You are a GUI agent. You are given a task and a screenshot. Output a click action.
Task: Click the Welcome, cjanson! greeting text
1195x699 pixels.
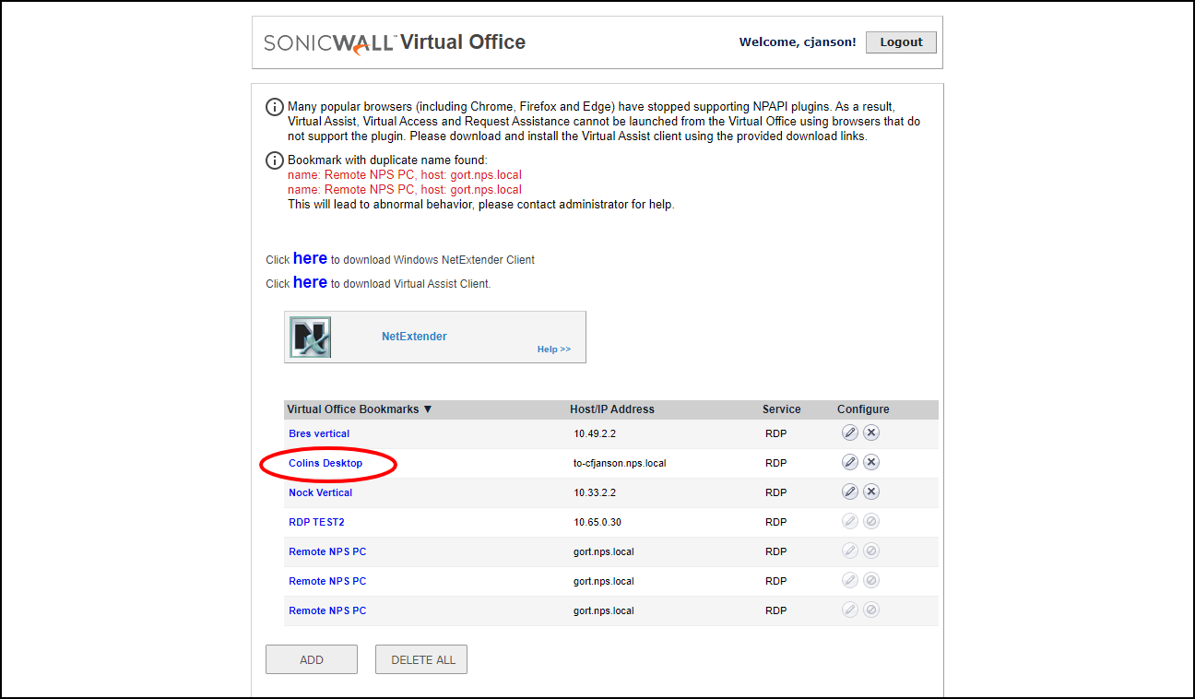798,42
